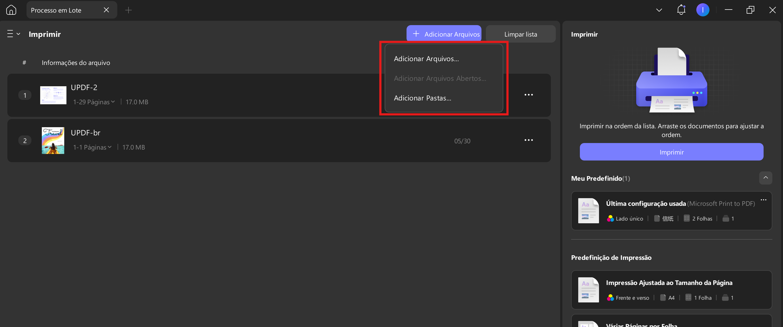
Task: Click the big Imprimir button
Action: (671, 152)
